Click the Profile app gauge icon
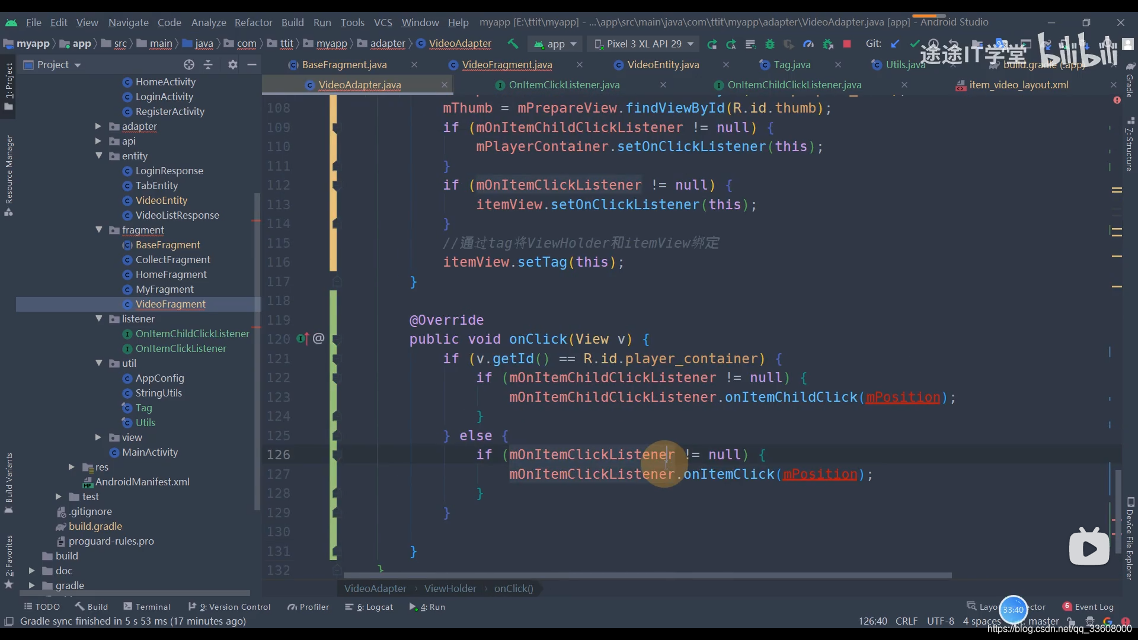 (x=808, y=44)
